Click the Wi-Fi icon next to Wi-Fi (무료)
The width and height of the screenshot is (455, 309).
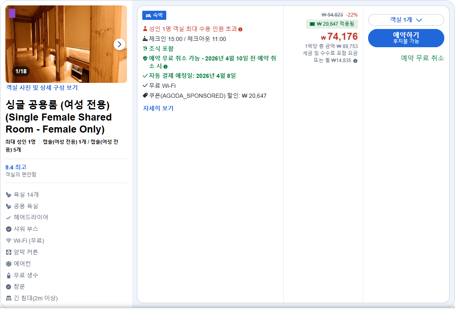pyautogui.click(x=9, y=240)
